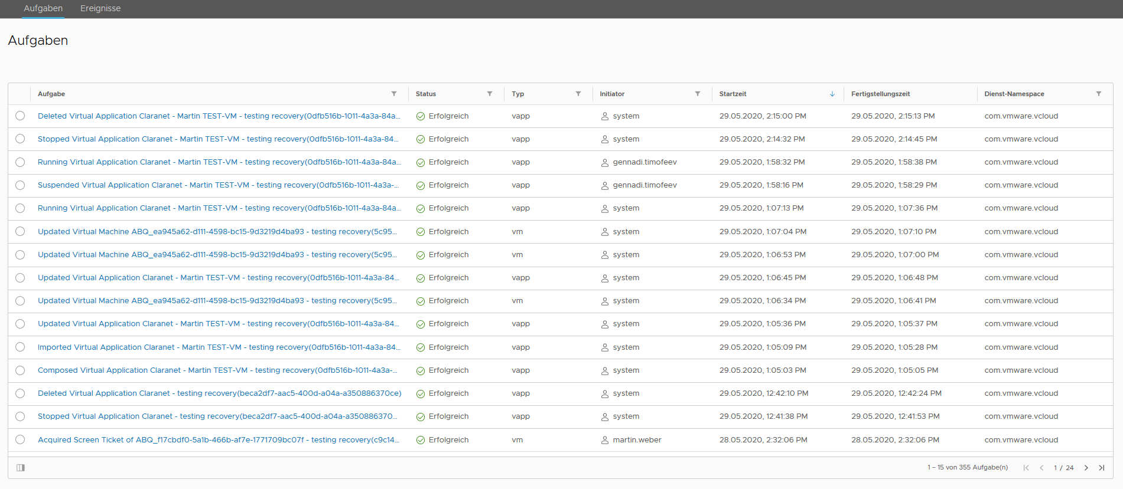The height and width of the screenshot is (489, 1123).
Task: Jump to the last page
Action: pyautogui.click(x=1102, y=468)
